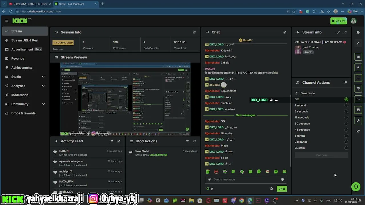Click the pencil icon in right rail
This screenshot has height=205, width=365.
[358, 43]
